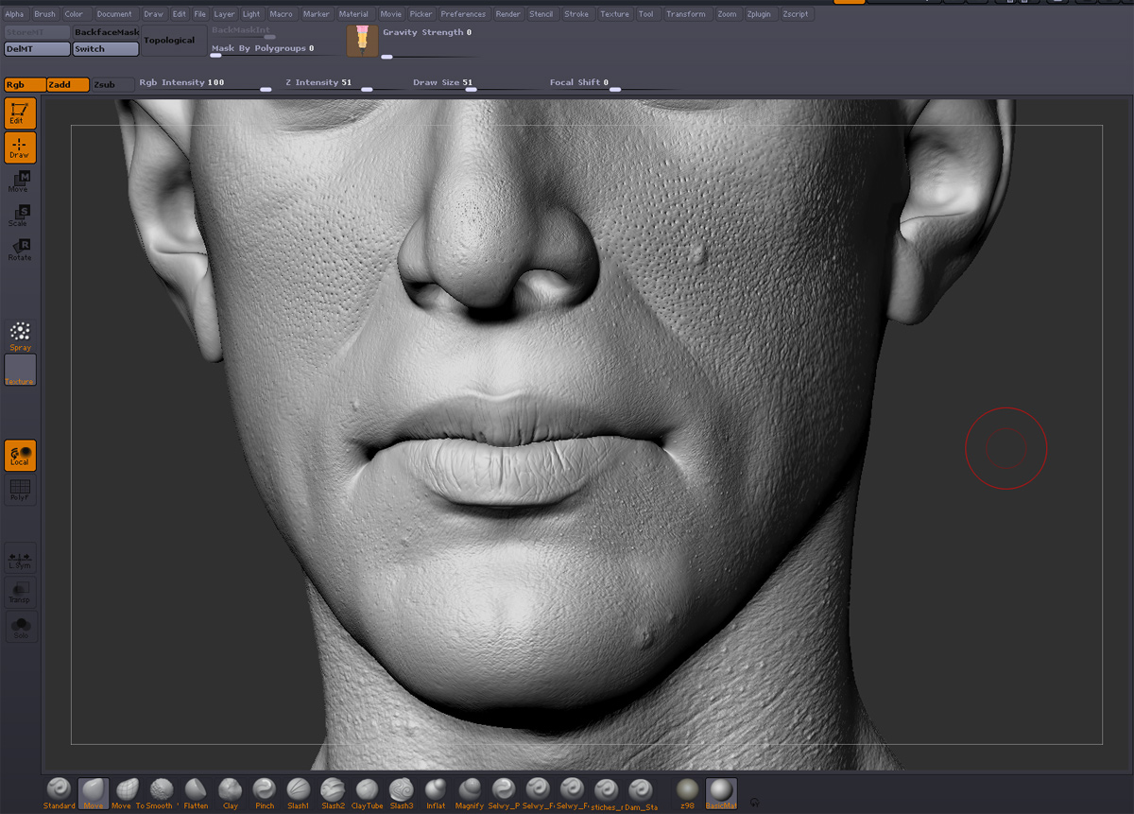Activate the Move transform tool in the left shelf
Screen dimensions: 1134x814
click(20, 182)
